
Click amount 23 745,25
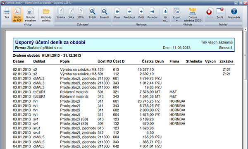pyautogui.click(x=145, y=101)
